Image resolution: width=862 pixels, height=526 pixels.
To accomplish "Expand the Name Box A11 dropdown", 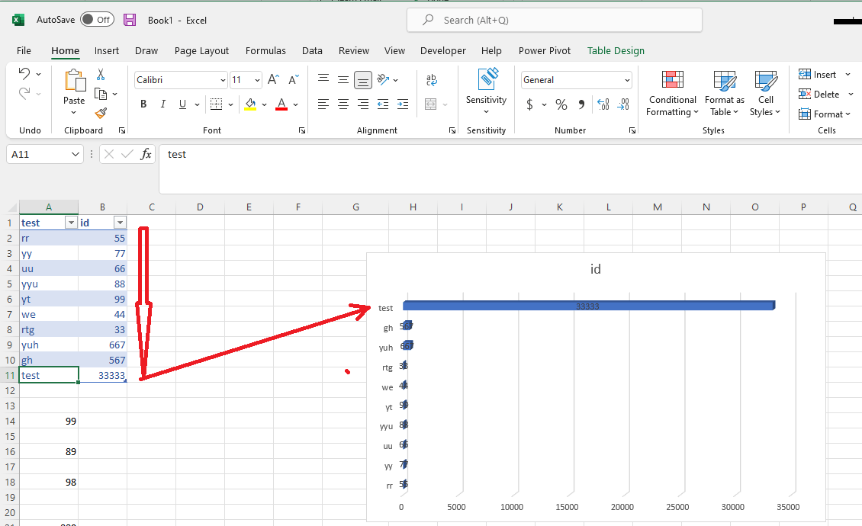I will (76, 155).
